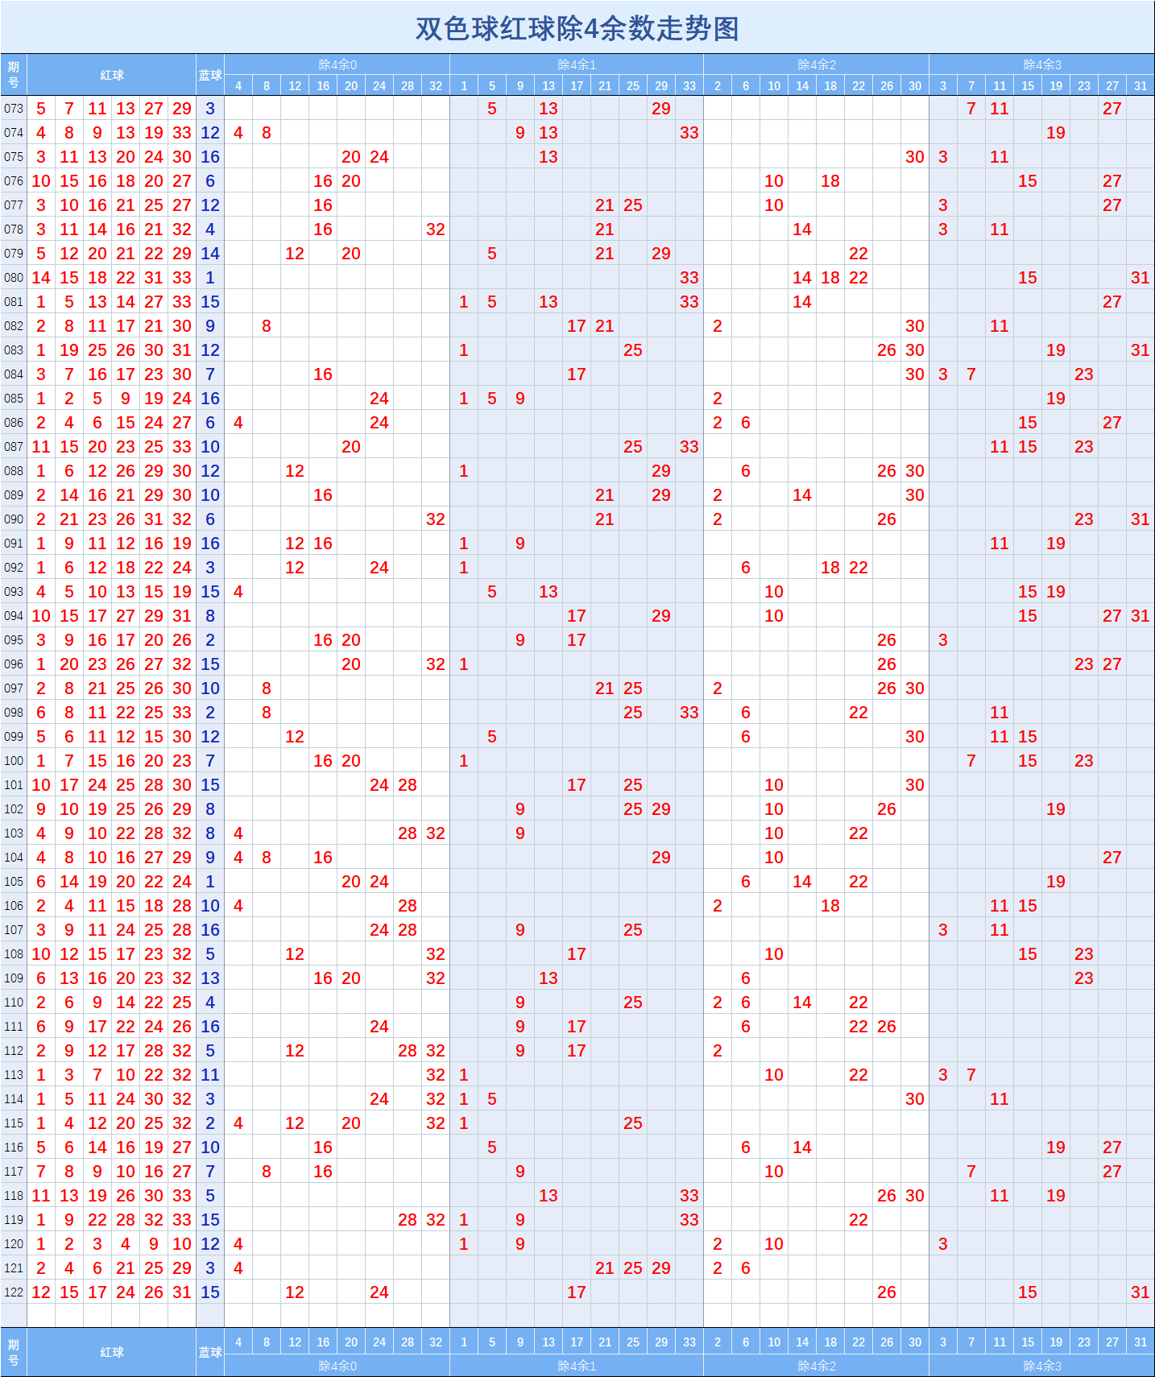
Task: Click row 120's 3 cell in 除4余3 section
Action: [x=943, y=1243]
